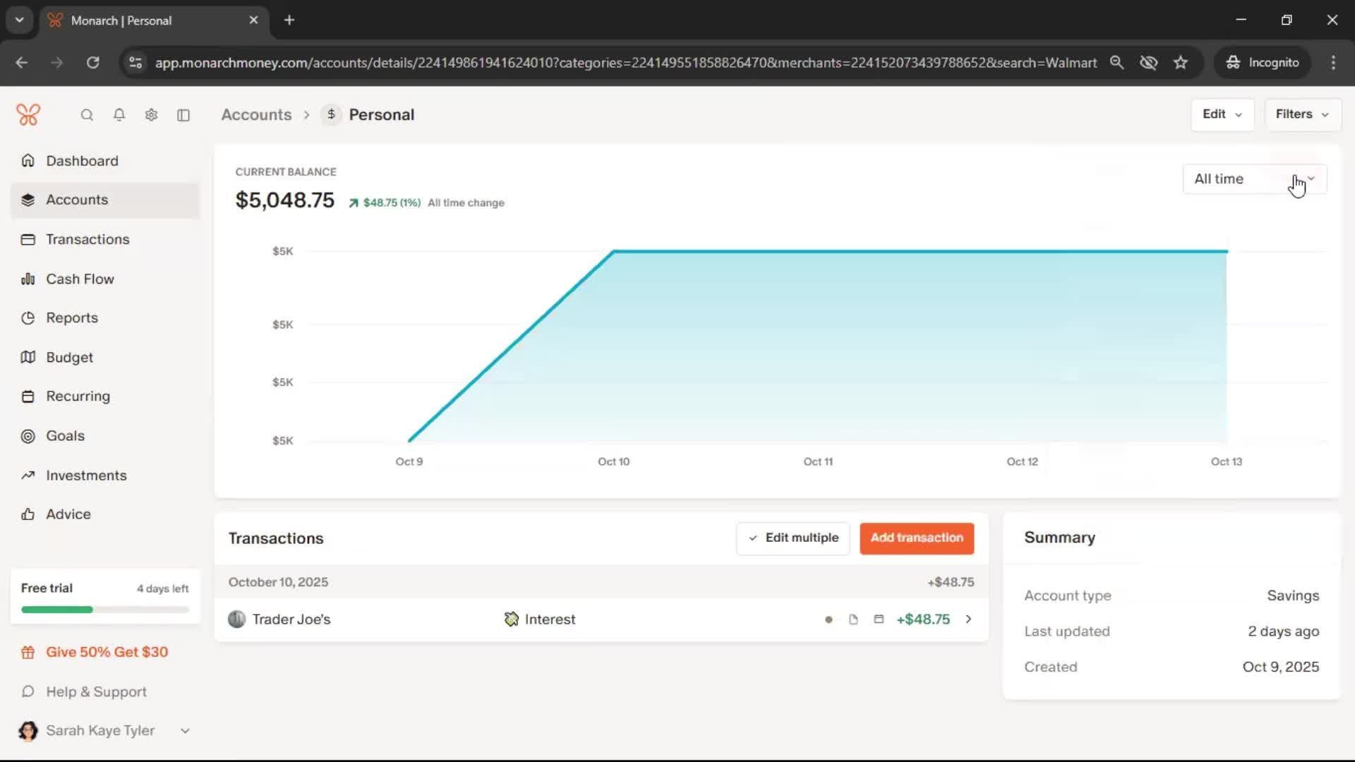Click the Add transaction button
Image resolution: width=1355 pixels, height=762 pixels.
[916, 538]
